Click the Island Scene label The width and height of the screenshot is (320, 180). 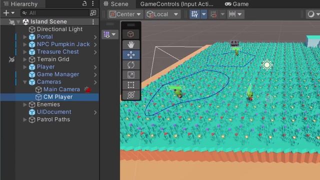click(49, 21)
